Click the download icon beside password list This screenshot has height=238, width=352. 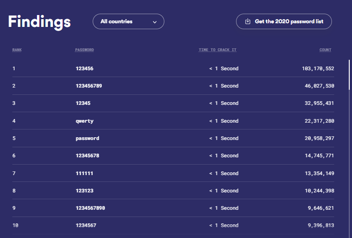point(248,21)
